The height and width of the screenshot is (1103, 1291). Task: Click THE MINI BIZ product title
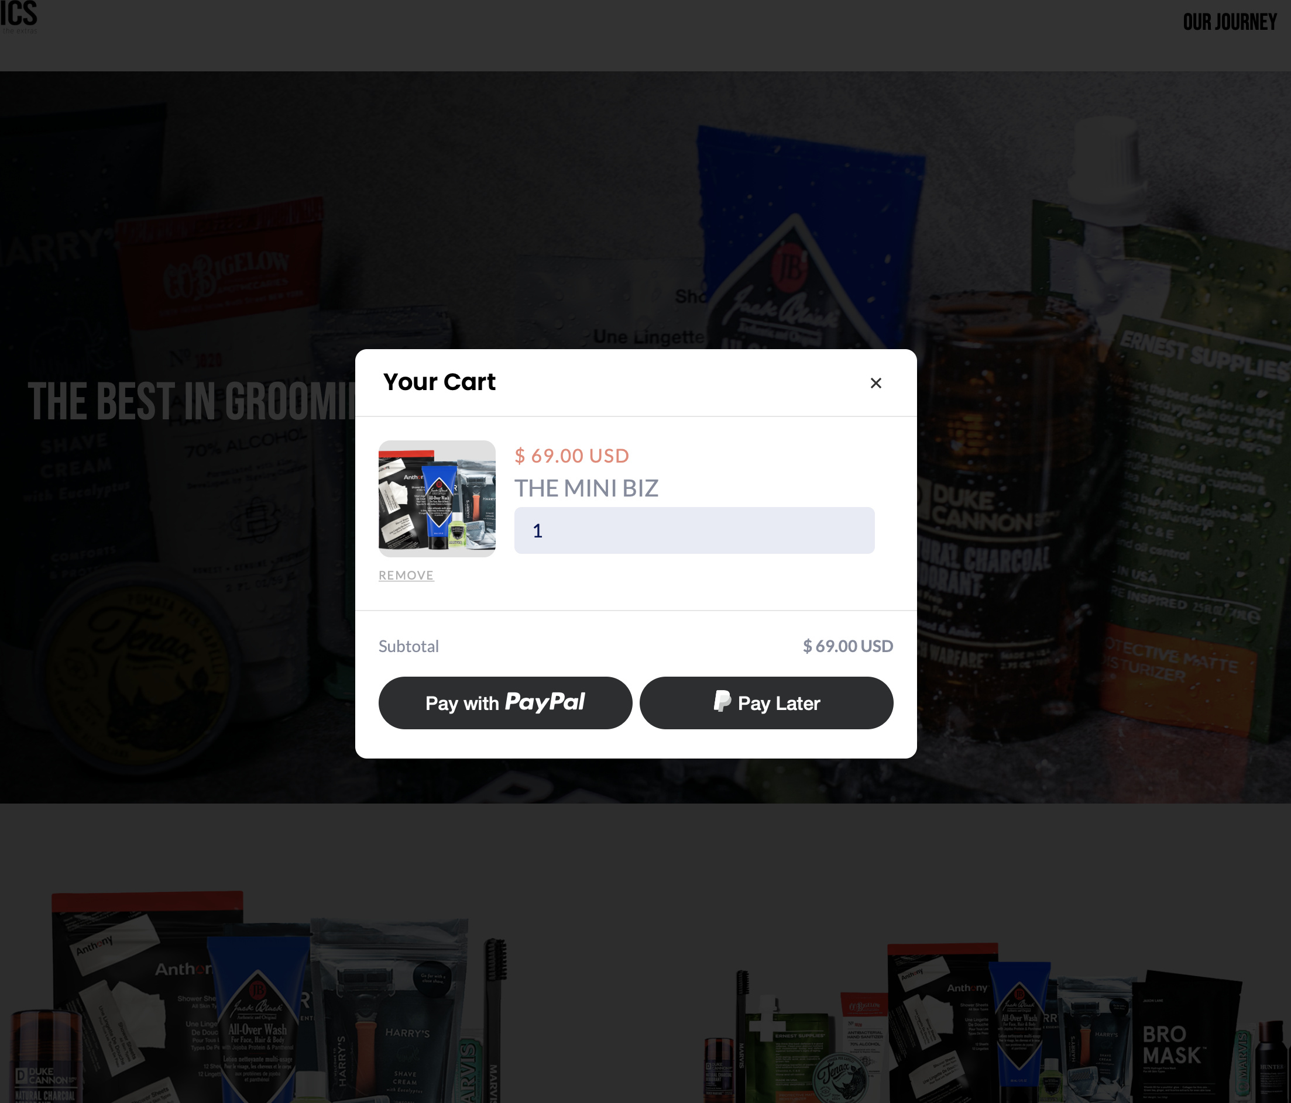pyautogui.click(x=586, y=488)
